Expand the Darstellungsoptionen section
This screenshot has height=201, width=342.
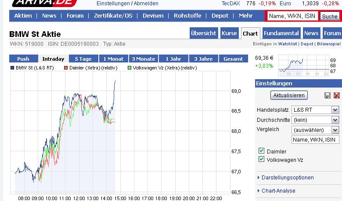tap(288, 178)
